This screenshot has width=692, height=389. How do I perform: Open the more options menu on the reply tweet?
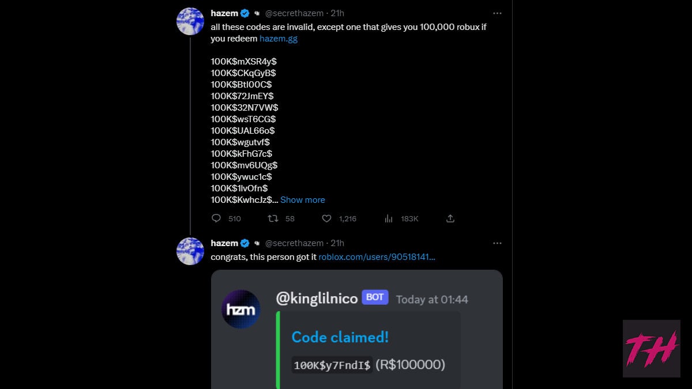[x=497, y=243]
